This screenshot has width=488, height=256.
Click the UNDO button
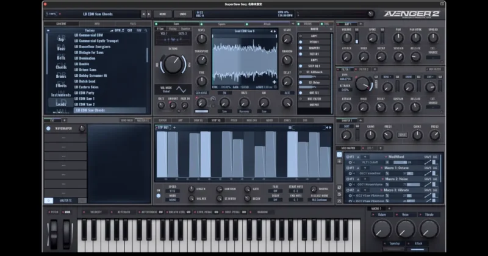point(183,14)
